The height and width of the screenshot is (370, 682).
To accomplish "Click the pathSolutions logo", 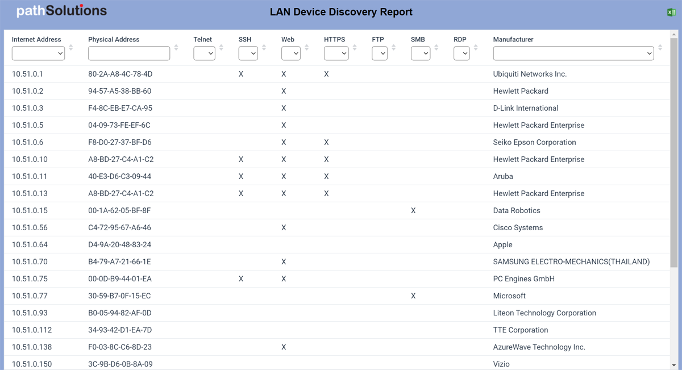I will pyautogui.click(x=61, y=11).
